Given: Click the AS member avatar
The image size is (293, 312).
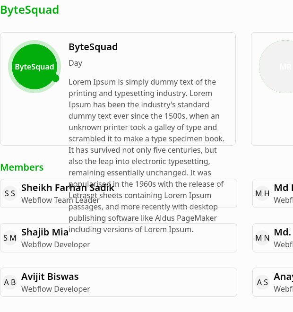Looking at the screenshot, I should point(262,282).
